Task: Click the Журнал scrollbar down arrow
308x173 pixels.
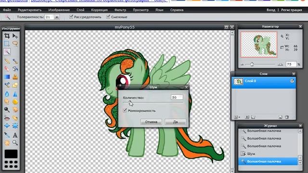Action: point(300,163)
